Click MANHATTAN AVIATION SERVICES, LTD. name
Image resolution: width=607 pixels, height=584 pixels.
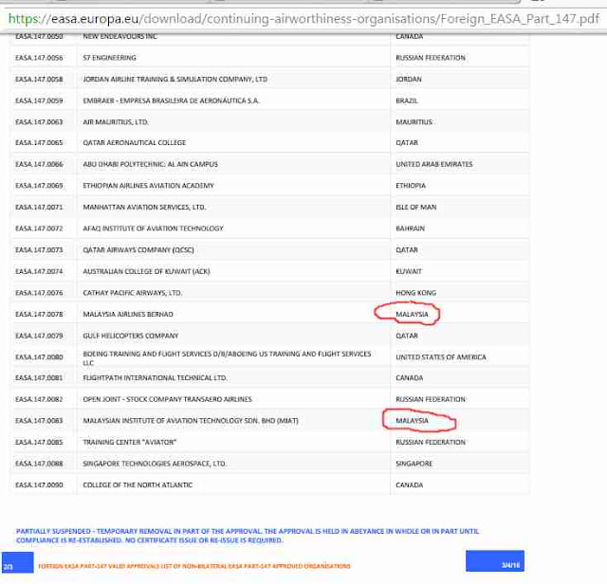(144, 207)
